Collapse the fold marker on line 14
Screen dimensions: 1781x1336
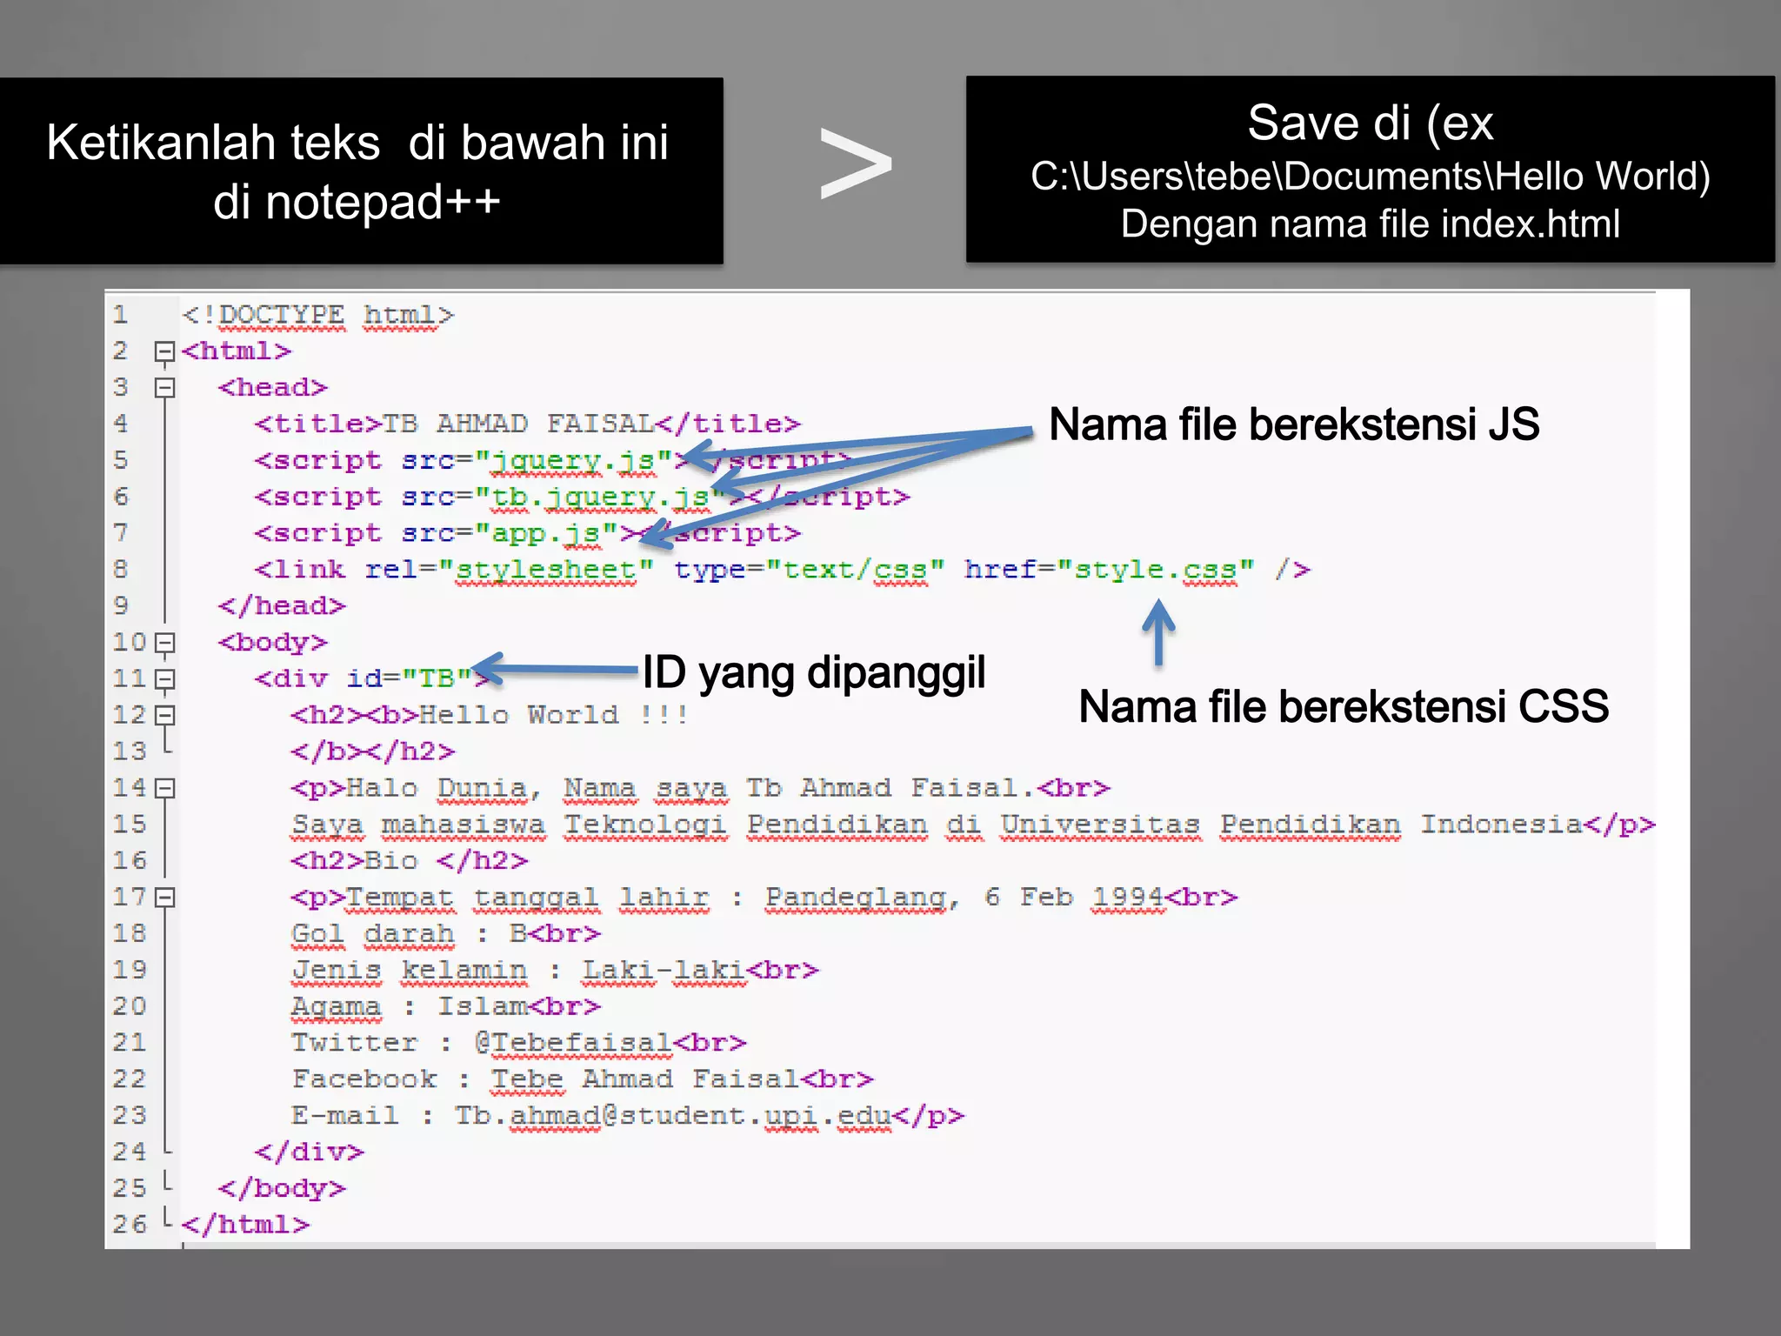(x=164, y=789)
